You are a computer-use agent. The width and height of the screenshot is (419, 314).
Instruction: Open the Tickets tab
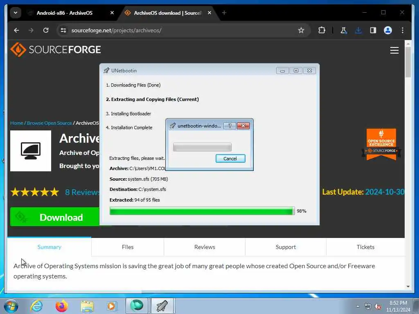365,247
